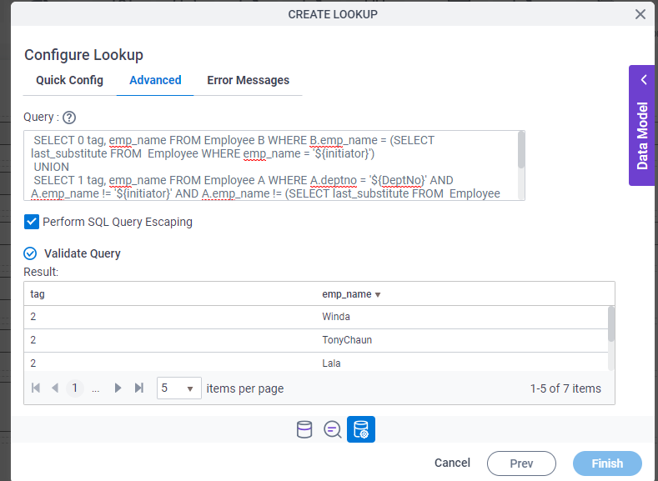Click the Finish button
658x481 pixels.
click(607, 463)
